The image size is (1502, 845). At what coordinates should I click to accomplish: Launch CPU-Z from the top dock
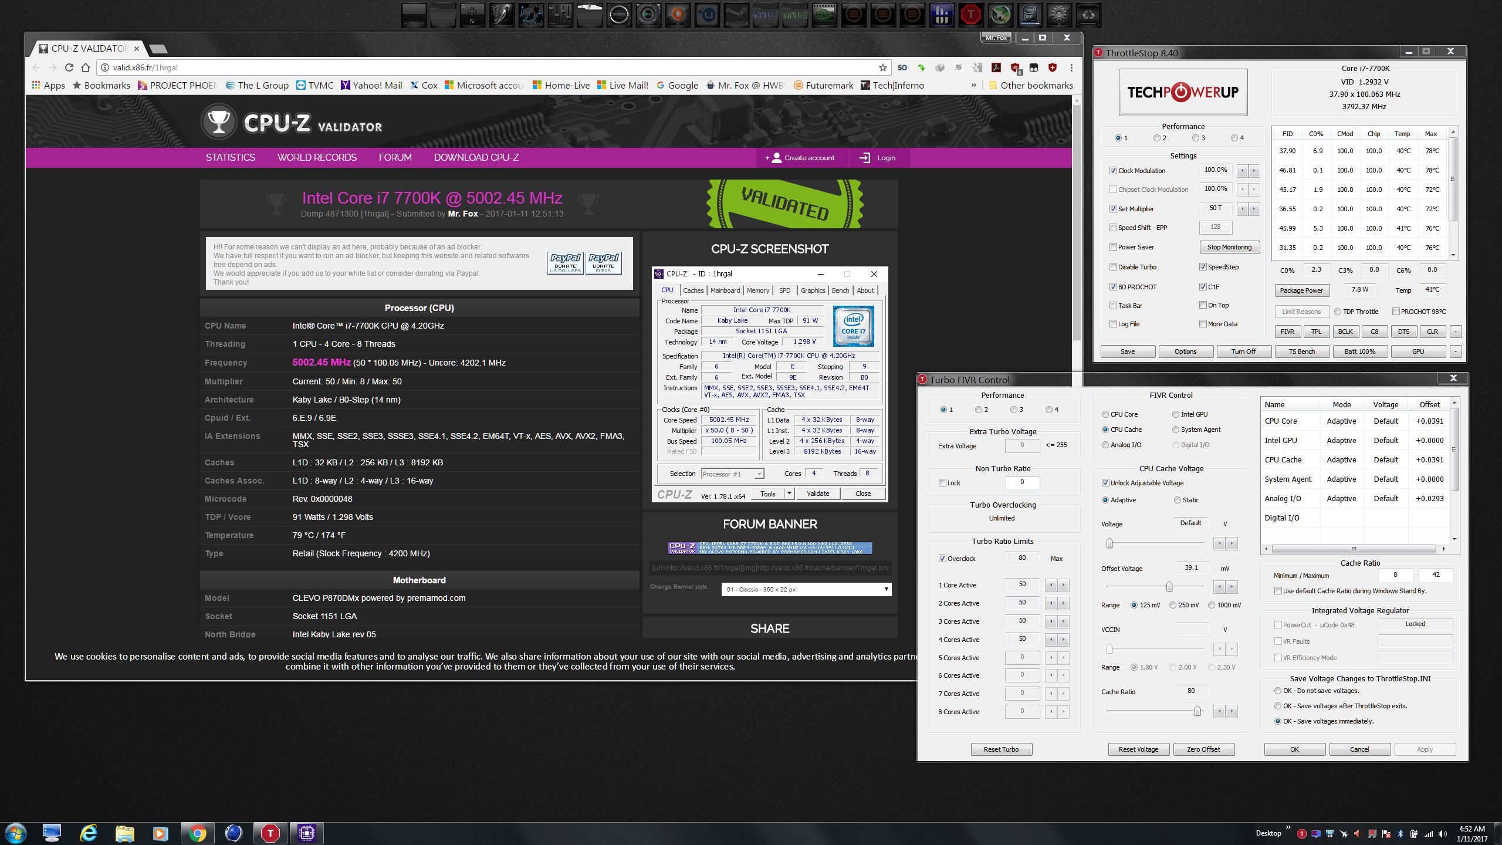tap(766, 15)
